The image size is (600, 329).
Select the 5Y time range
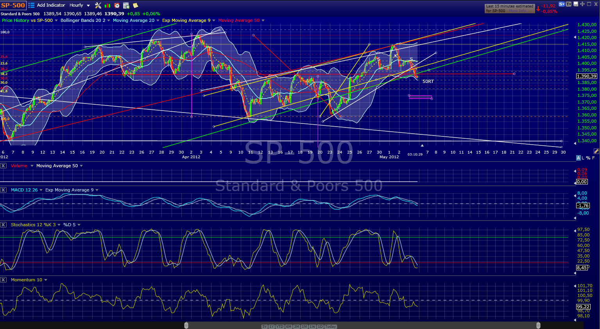tap(265, 327)
